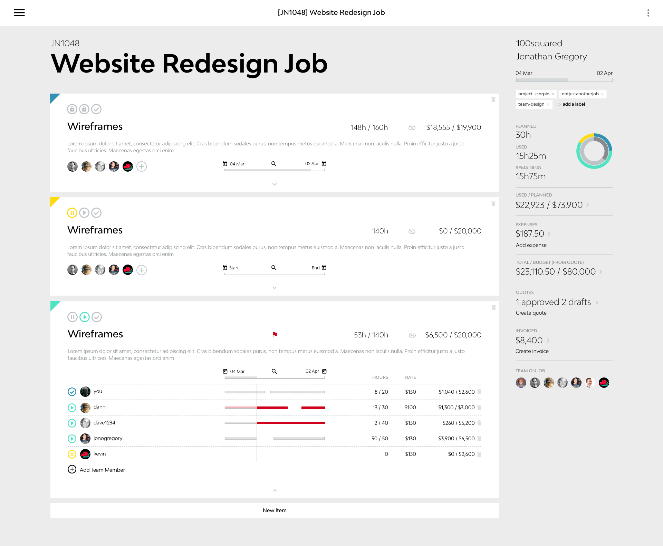Click the red flag on third Wireframes
The width and height of the screenshot is (663, 546).
pos(275,335)
